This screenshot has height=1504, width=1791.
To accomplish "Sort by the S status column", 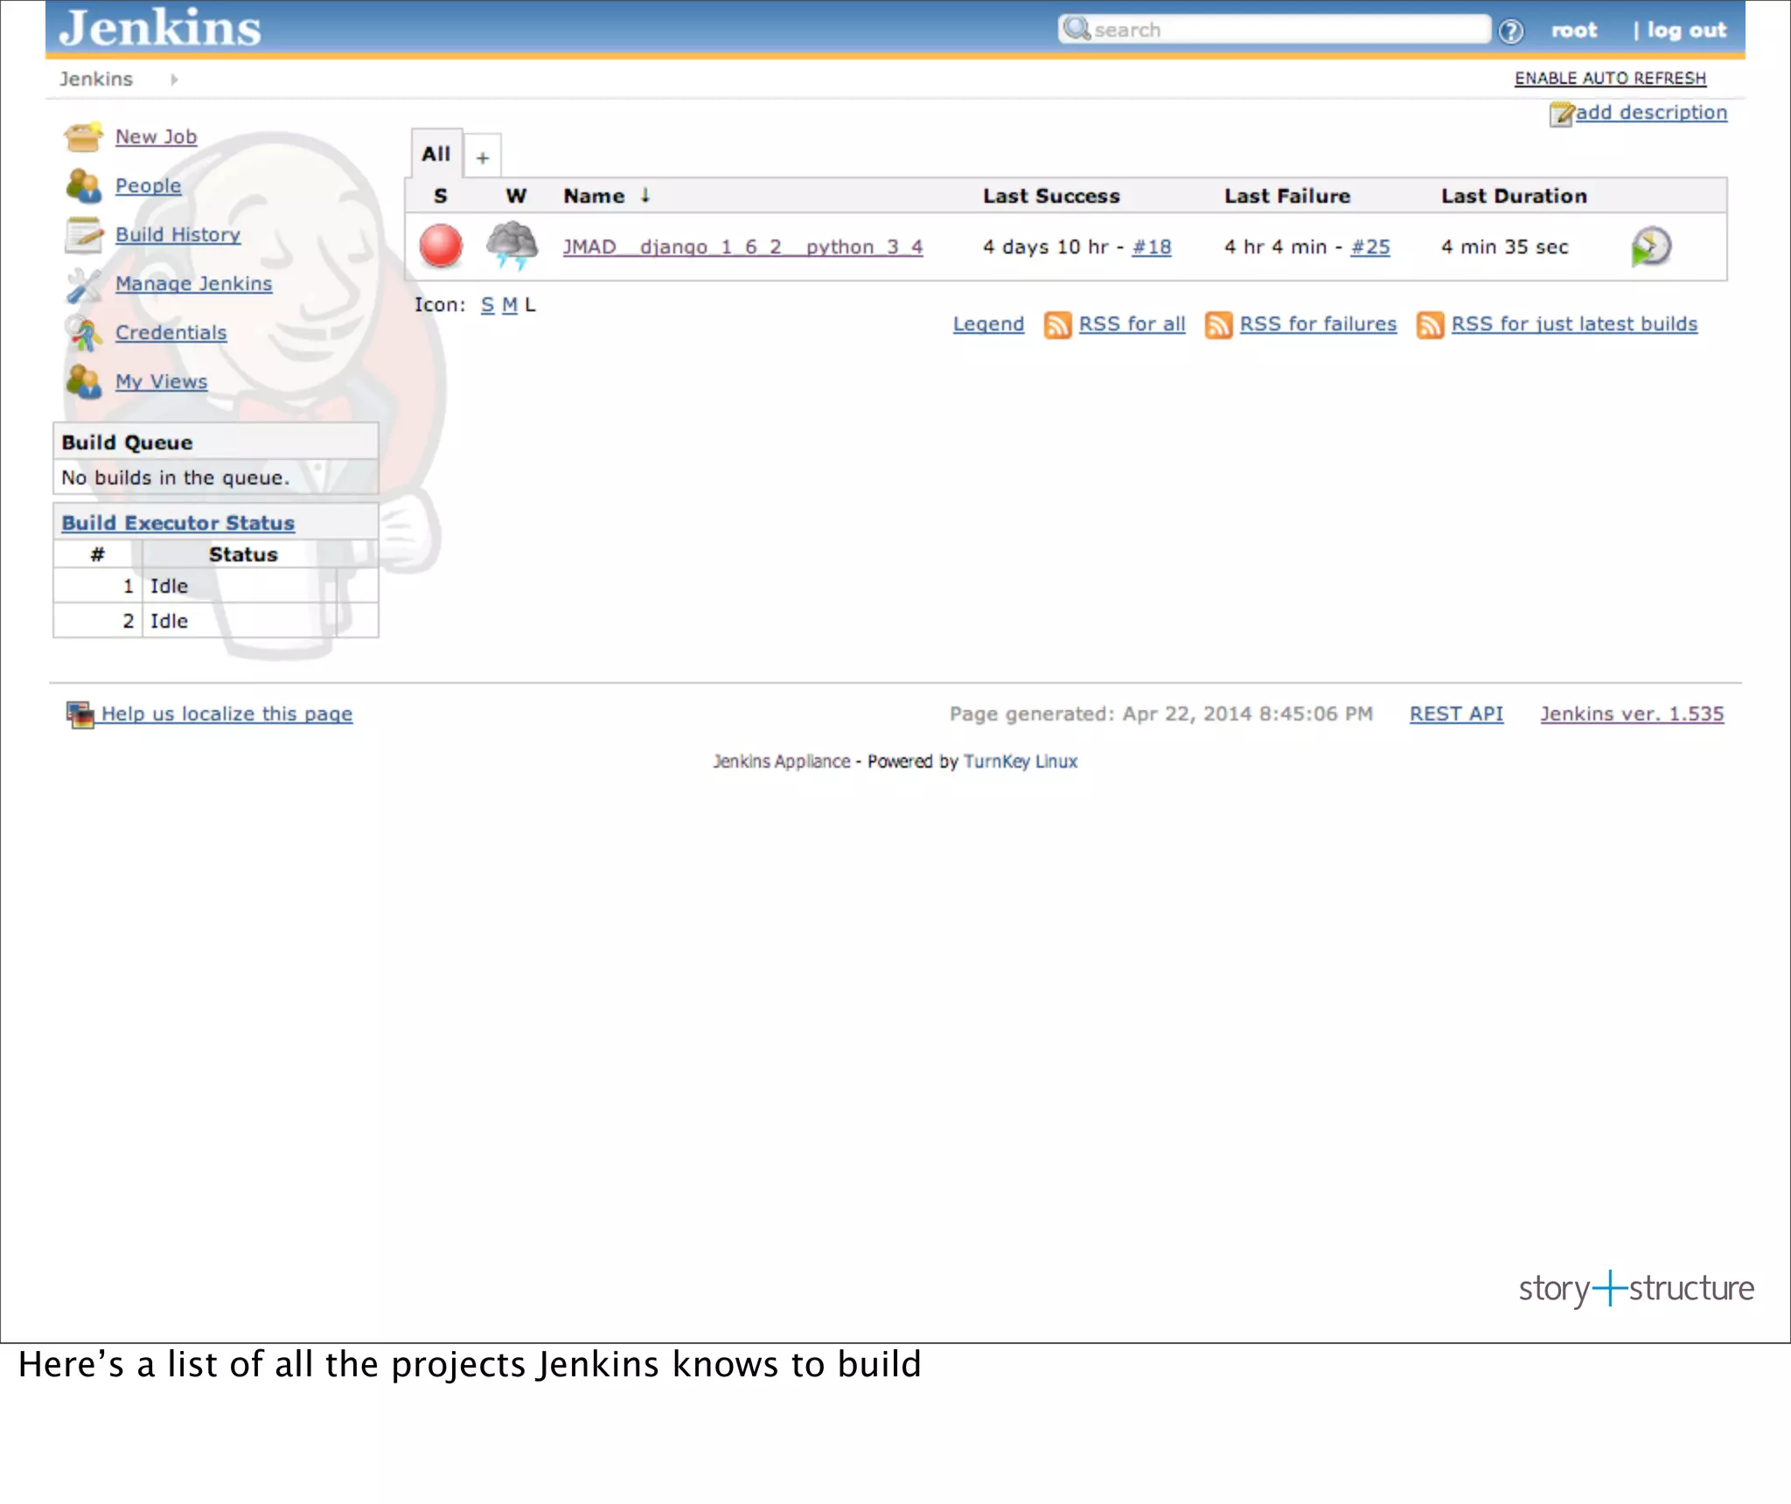I will tap(441, 196).
